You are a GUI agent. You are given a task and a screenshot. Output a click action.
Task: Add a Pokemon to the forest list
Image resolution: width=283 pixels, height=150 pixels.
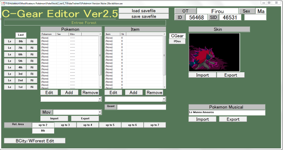(x=69, y=92)
